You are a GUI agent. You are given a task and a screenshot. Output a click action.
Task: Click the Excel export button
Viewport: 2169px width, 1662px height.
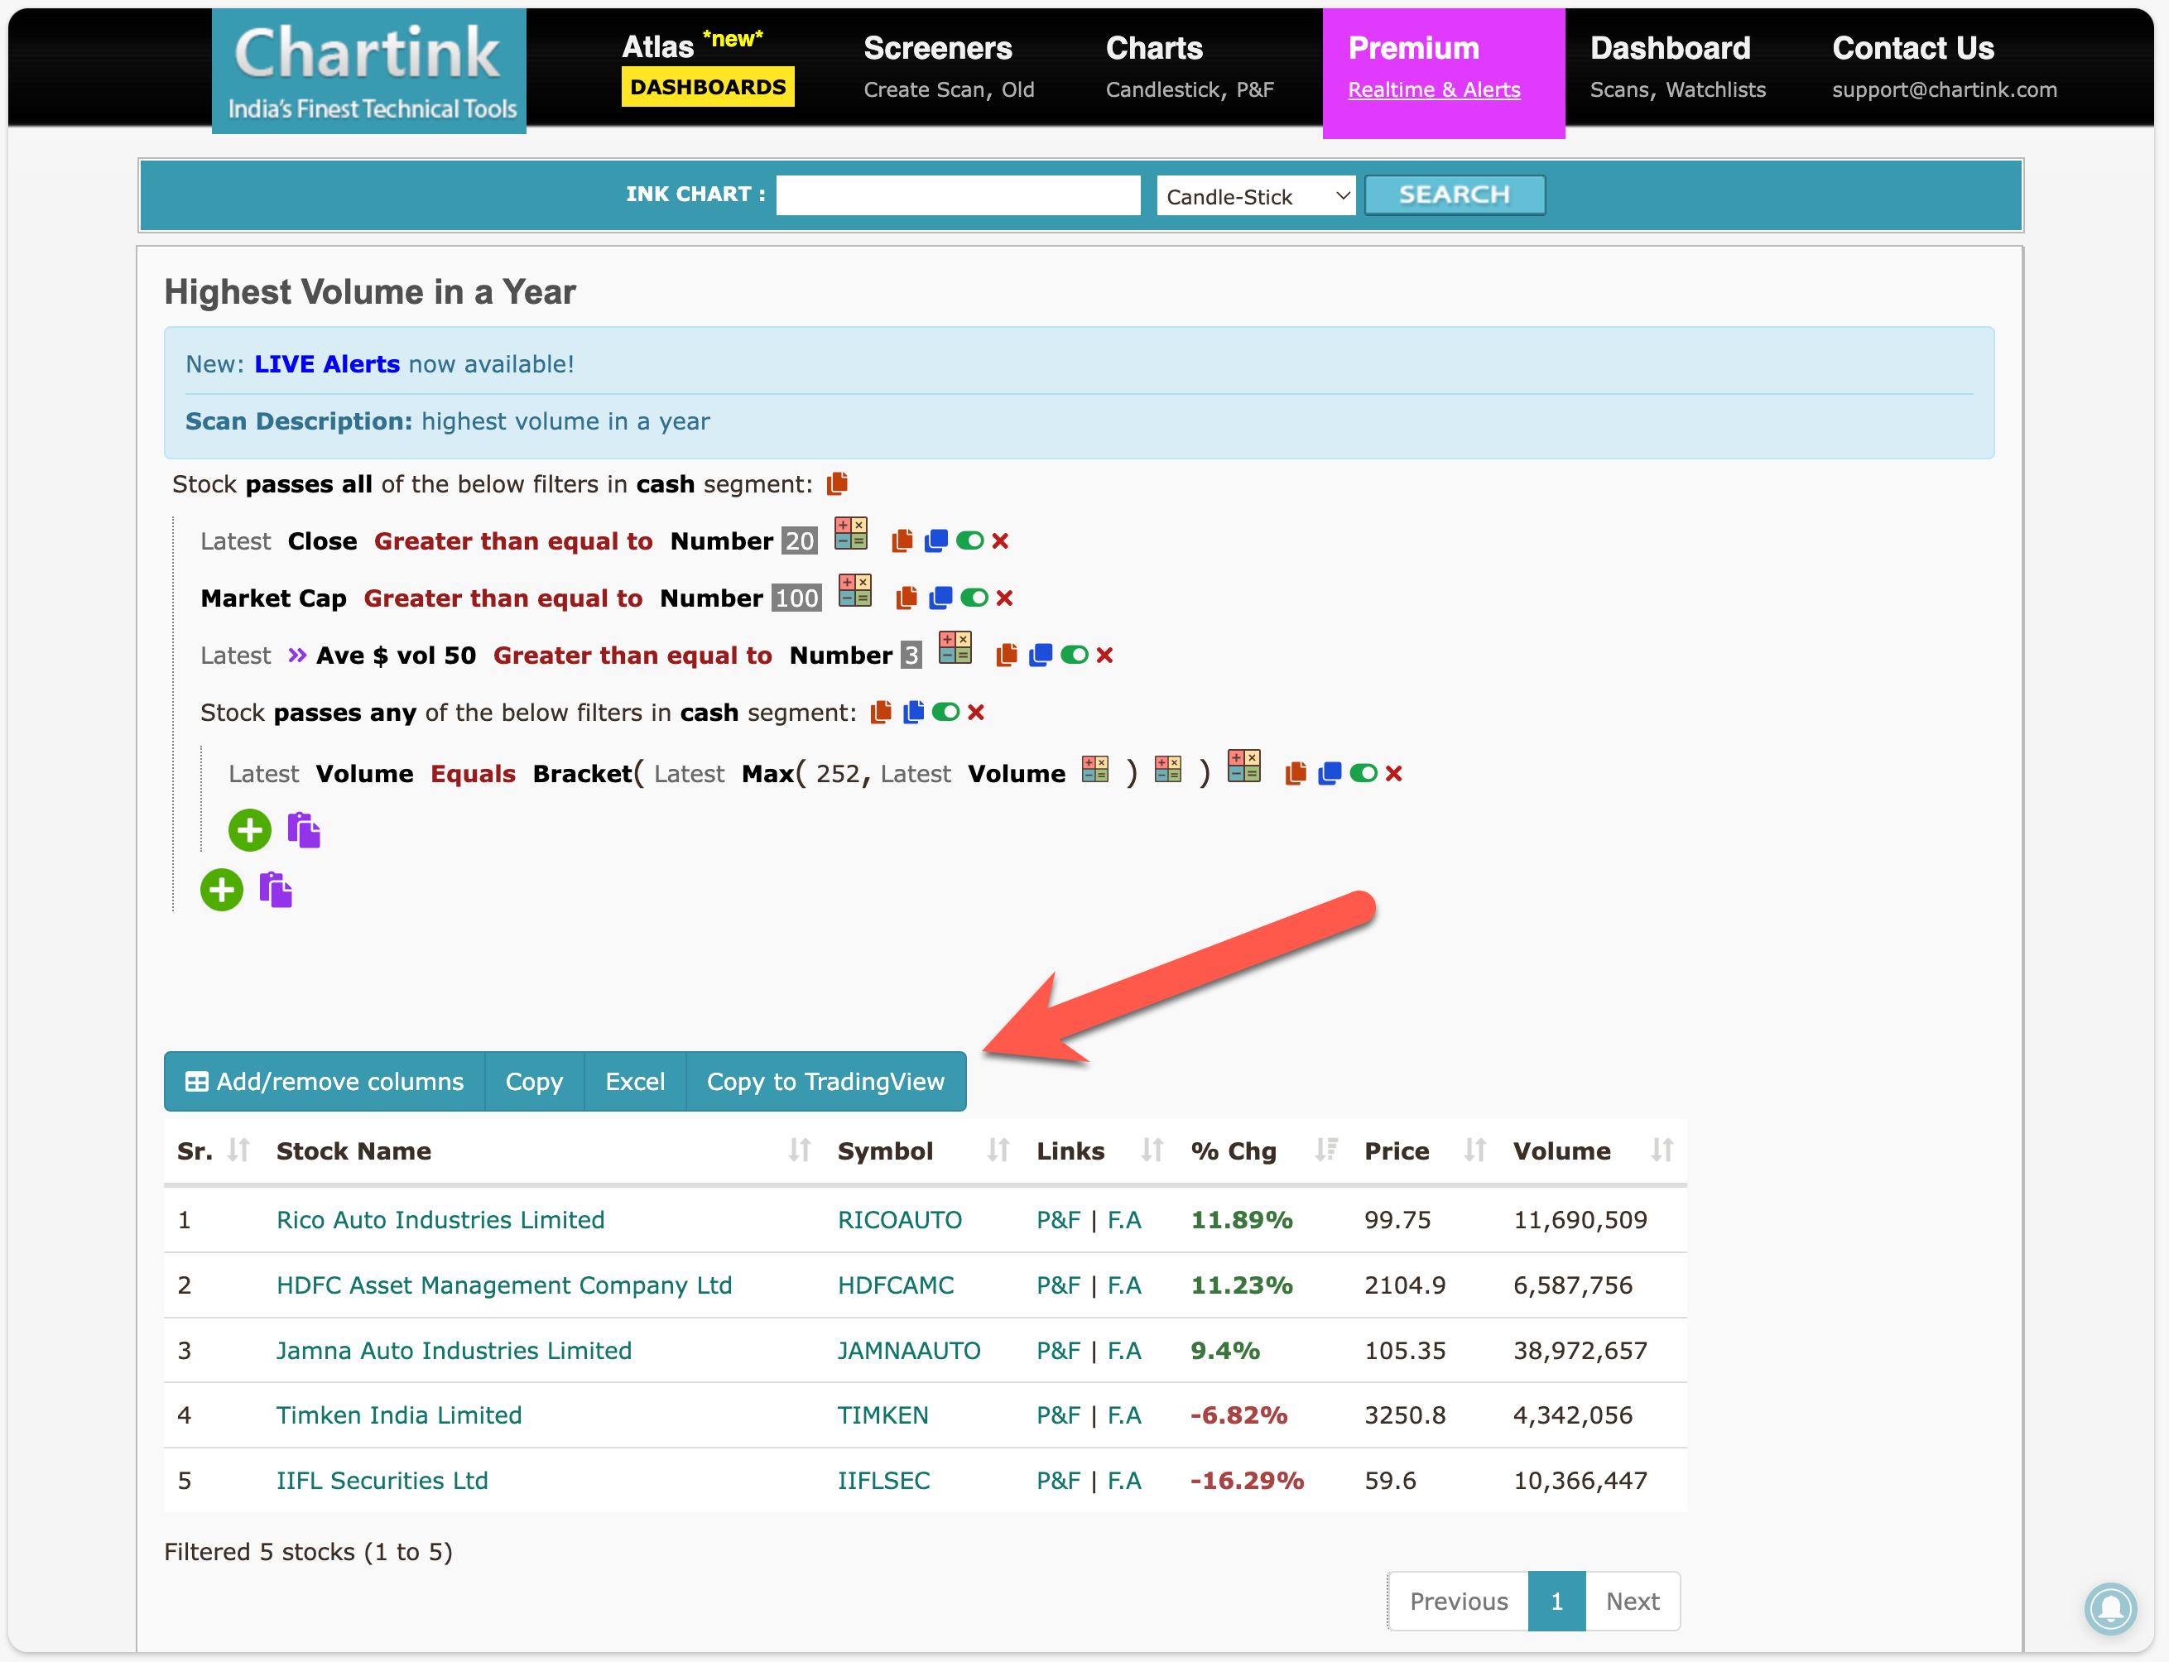pos(636,1079)
